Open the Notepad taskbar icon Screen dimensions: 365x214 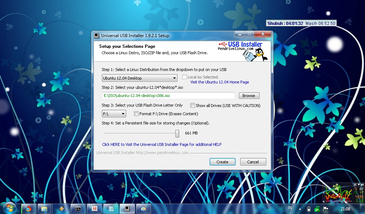point(111,209)
